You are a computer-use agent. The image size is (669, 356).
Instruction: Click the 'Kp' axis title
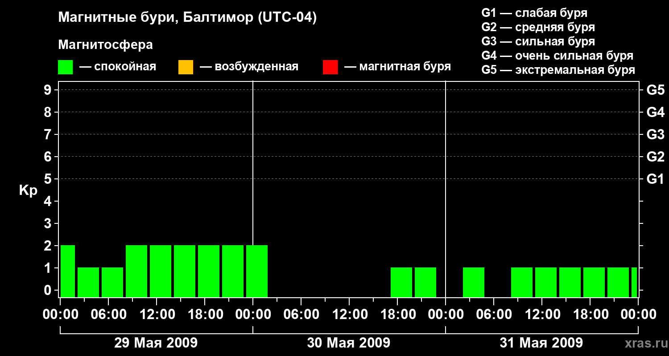[x=28, y=190]
